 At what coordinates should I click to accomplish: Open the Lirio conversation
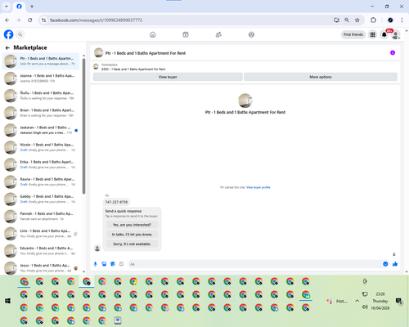pos(41,233)
